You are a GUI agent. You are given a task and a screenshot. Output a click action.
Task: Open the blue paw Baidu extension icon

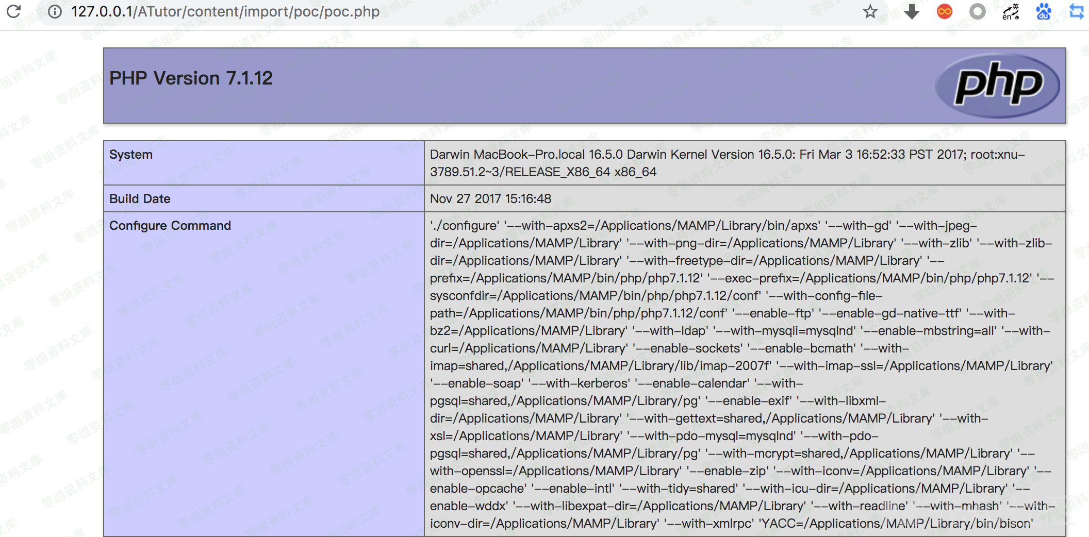coord(1044,11)
